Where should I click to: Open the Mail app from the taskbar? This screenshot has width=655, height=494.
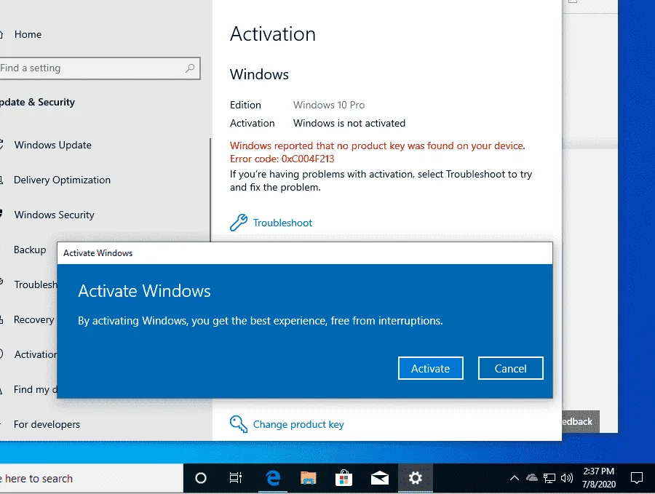coord(380,478)
